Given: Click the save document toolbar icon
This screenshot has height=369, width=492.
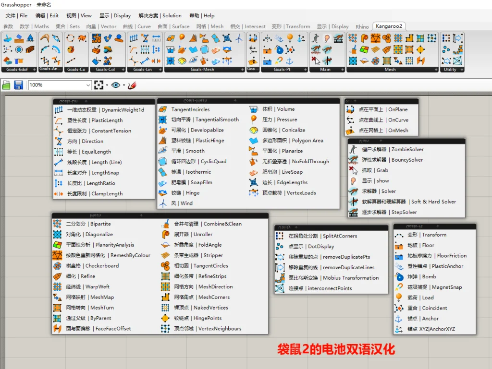Looking at the screenshot, I should pos(18,85).
